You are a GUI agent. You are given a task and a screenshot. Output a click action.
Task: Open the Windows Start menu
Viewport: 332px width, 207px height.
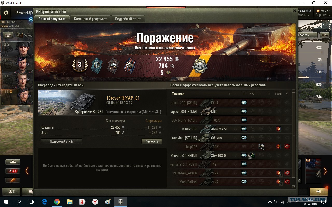[x=6, y=202]
